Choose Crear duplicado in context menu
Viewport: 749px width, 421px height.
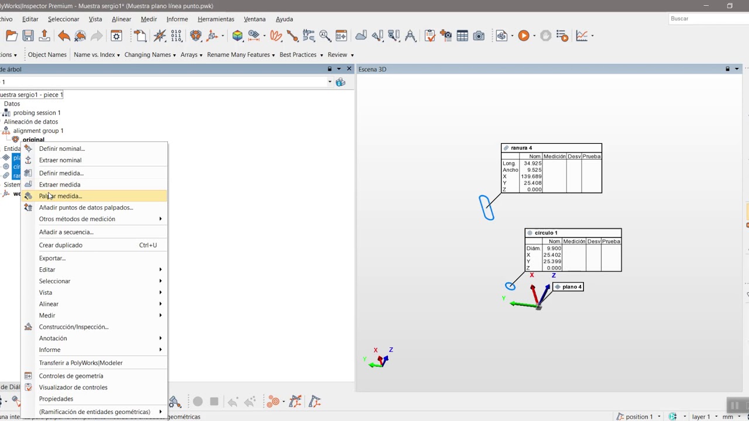[x=94, y=245]
